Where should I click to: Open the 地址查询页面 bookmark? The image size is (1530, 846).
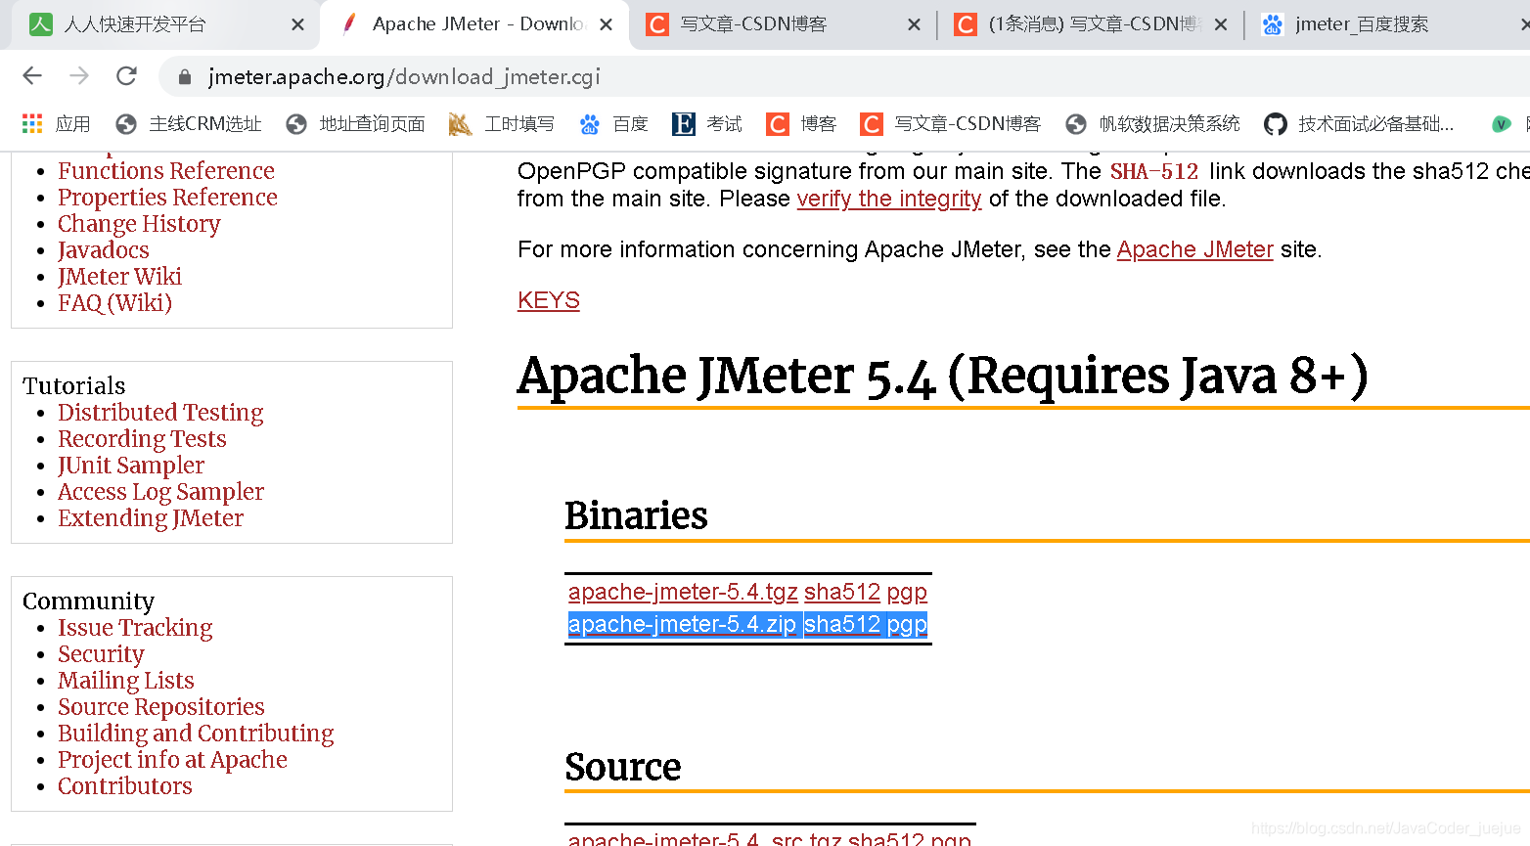[x=355, y=124]
